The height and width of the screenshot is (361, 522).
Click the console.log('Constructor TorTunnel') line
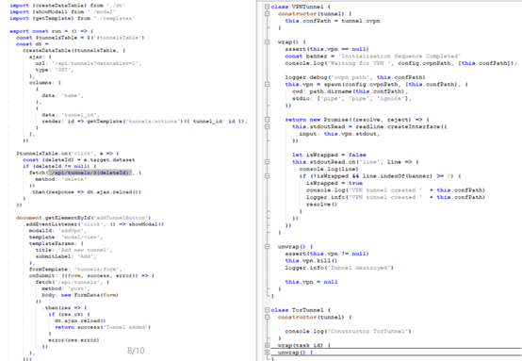(x=349, y=332)
